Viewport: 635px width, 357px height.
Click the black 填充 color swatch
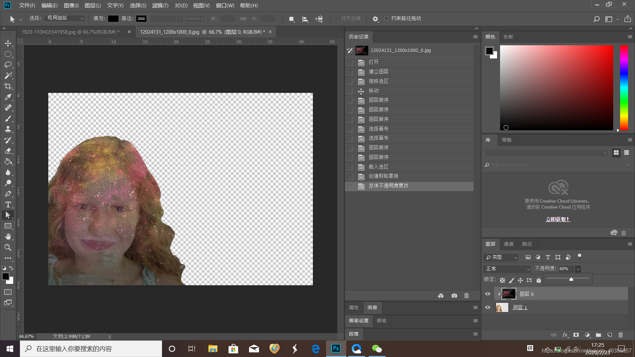[113, 19]
